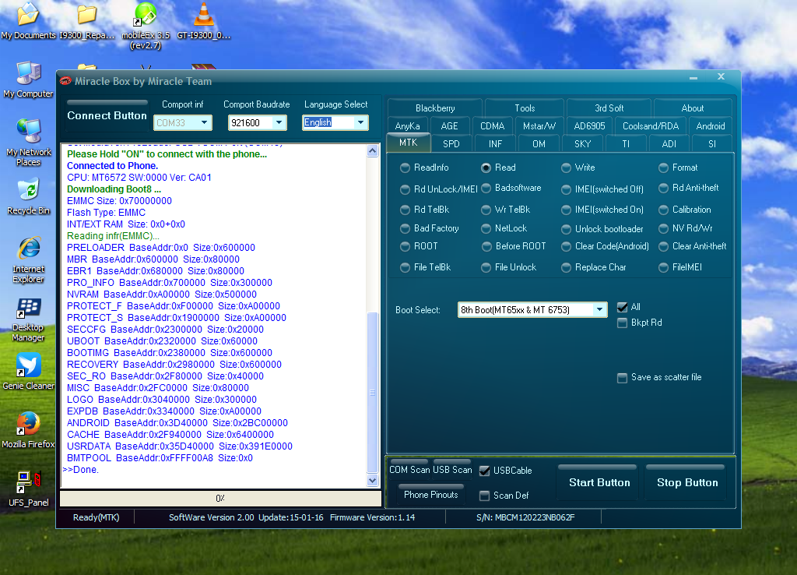The width and height of the screenshot is (797, 575).
Task: Click the log panel scrollbar thumb
Action: [373, 393]
